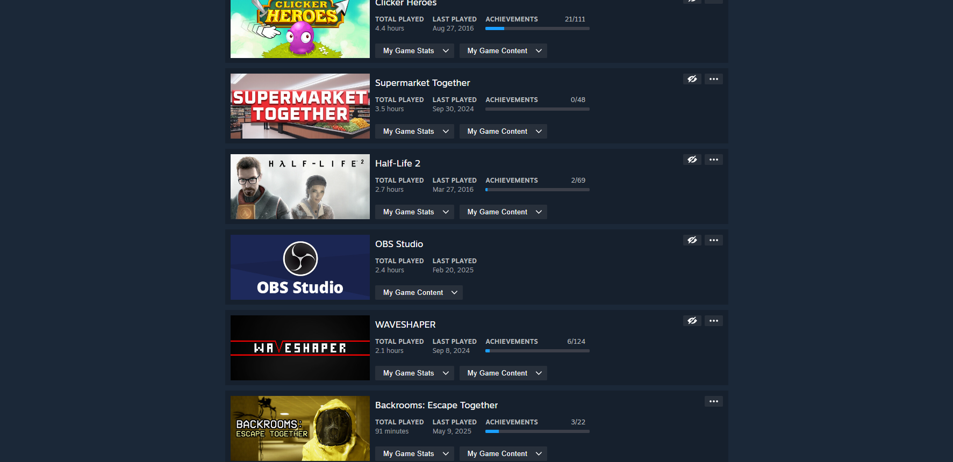Open OBS Studio My Game Content dropdown
The width and height of the screenshot is (953, 462).
(x=419, y=292)
